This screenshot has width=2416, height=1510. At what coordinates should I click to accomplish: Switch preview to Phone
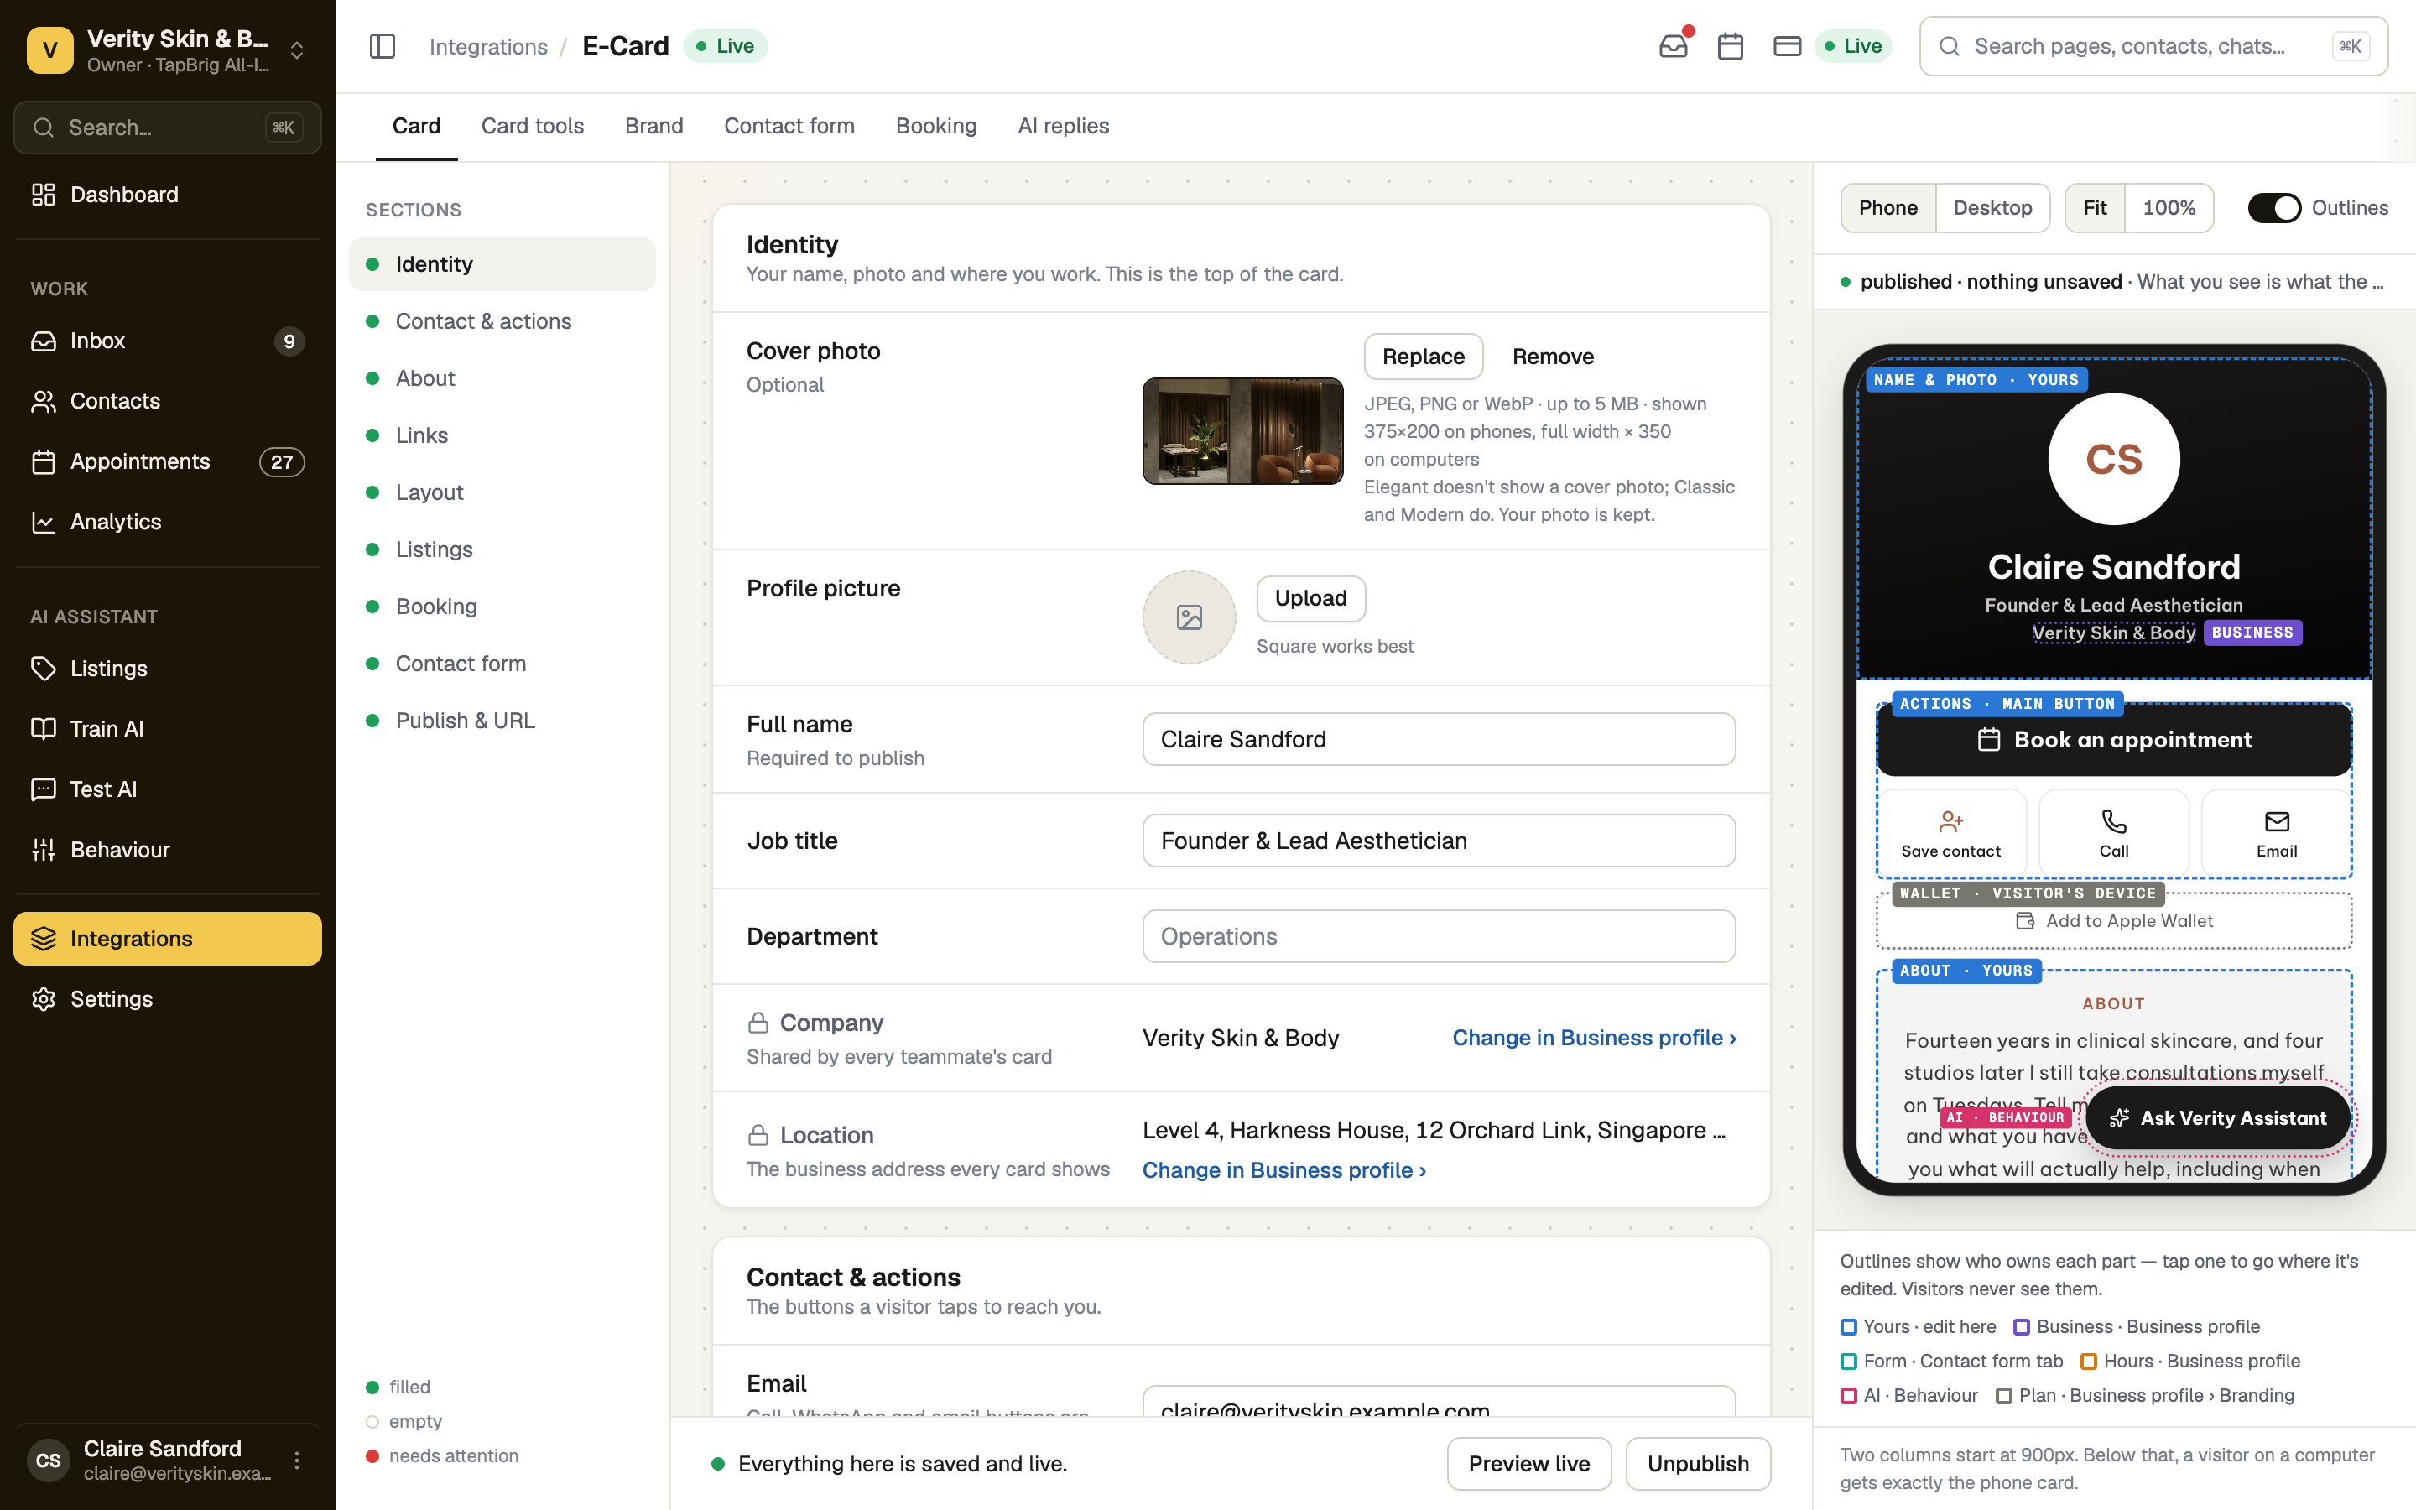1887,208
